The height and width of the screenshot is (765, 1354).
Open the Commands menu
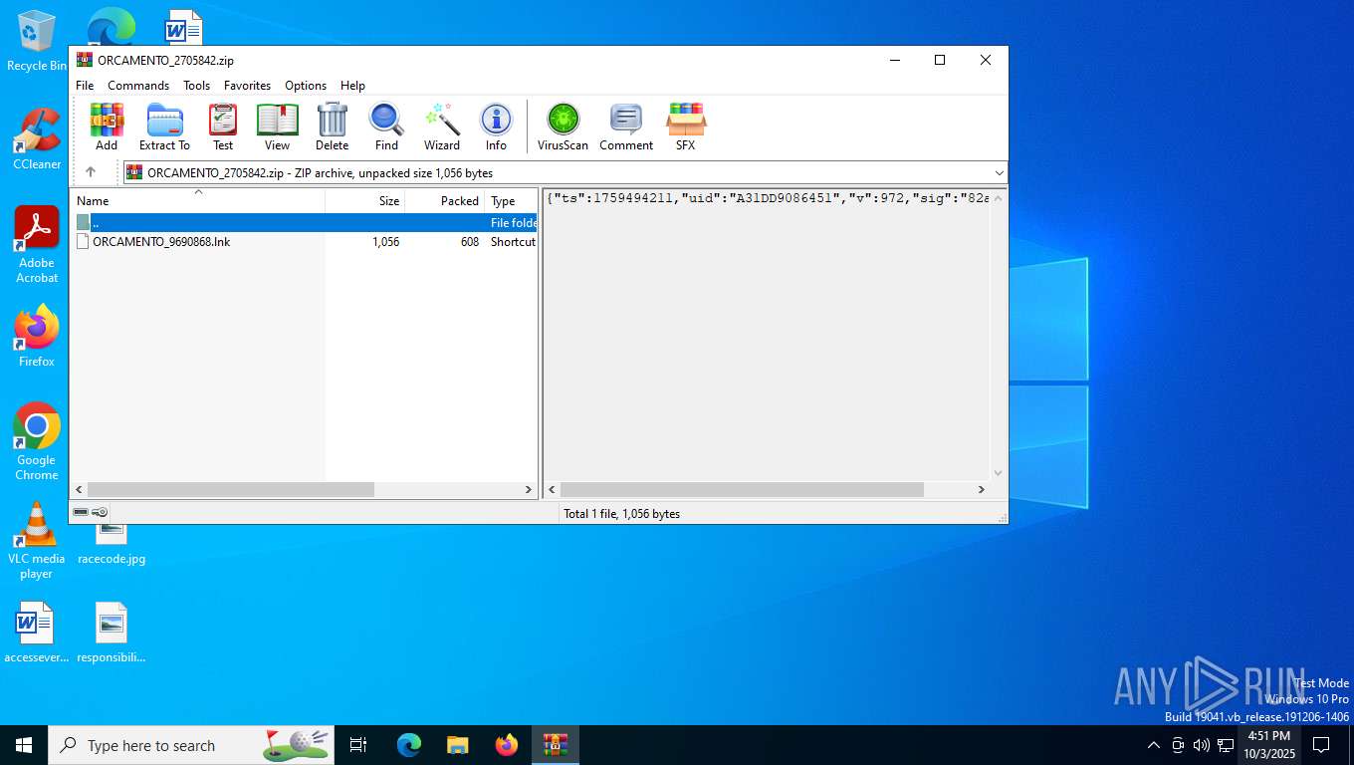pyautogui.click(x=138, y=86)
